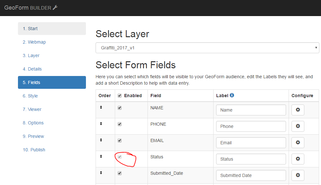
Task: Click the GeoForm Builder brand link
Action: [x=31, y=8]
